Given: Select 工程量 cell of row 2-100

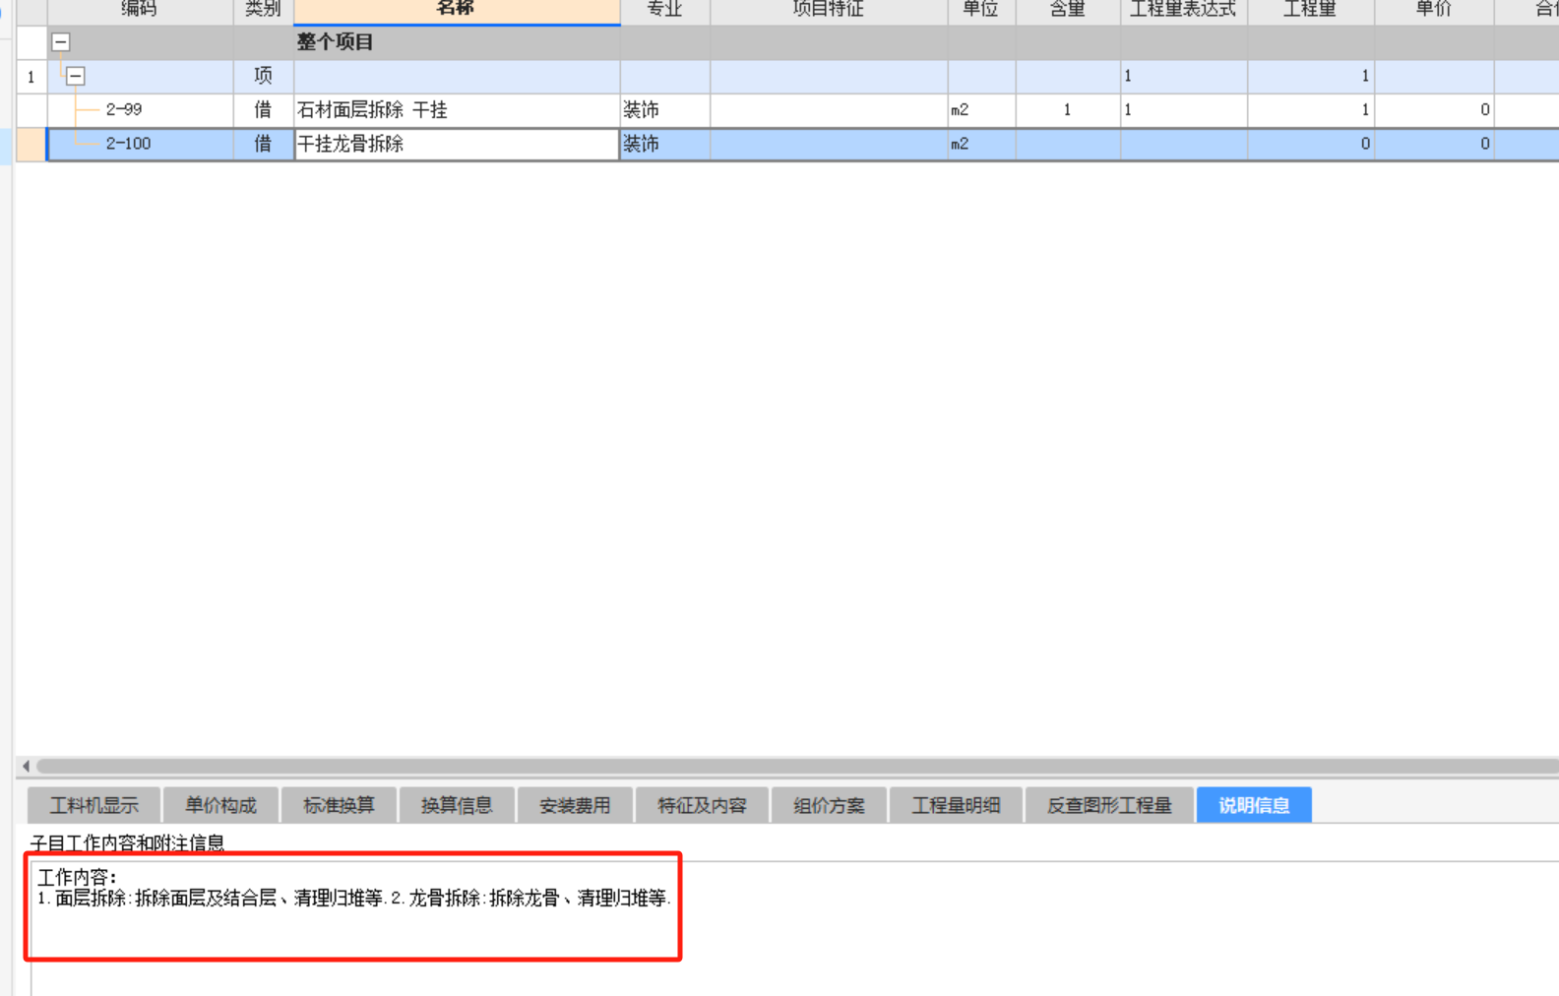Looking at the screenshot, I should coord(1311,144).
